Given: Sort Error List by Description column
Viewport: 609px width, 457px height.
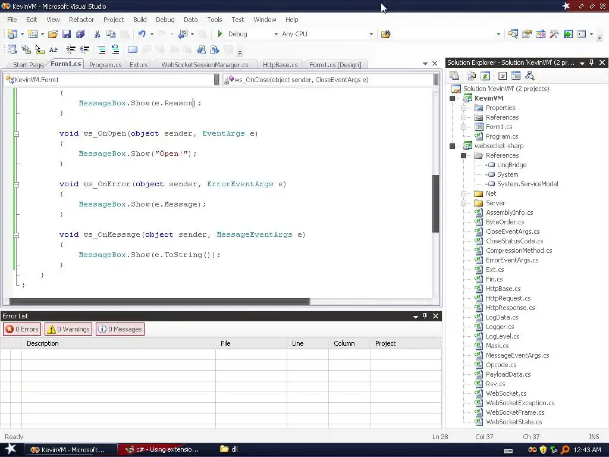Looking at the screenshot, I should pyautogui.click(x=118, y=343).
